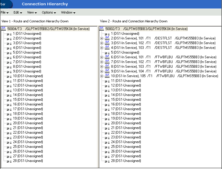Open the Options menu
The width and height of the screenshot is (222, 169).
pyautogui.click(x=49, y=12)
